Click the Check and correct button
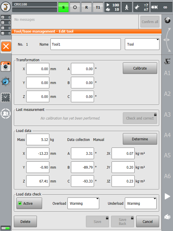The height and width of the screenshot is (231, 173). 140,118
